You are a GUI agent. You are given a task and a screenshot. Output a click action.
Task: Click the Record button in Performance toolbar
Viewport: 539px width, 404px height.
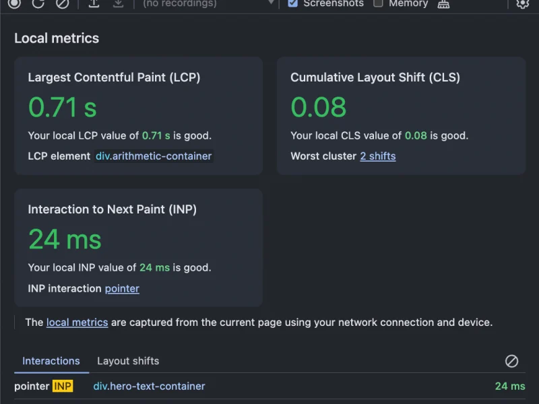pos(14,3)
